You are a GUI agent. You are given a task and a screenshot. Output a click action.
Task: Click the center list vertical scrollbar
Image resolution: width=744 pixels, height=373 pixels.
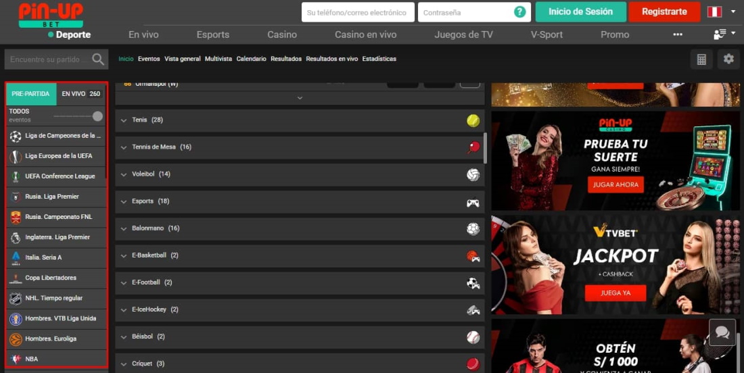[x=485, y=148]
